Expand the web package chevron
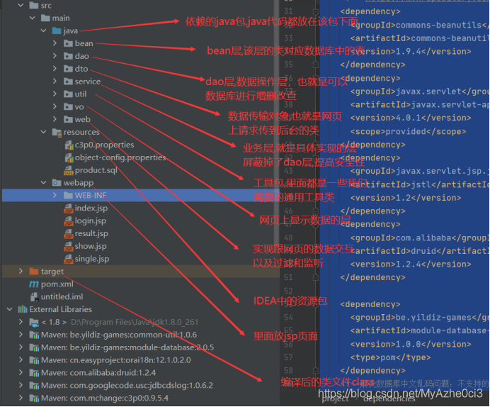This screenshot has width=490, height=407. coord(55,119)
